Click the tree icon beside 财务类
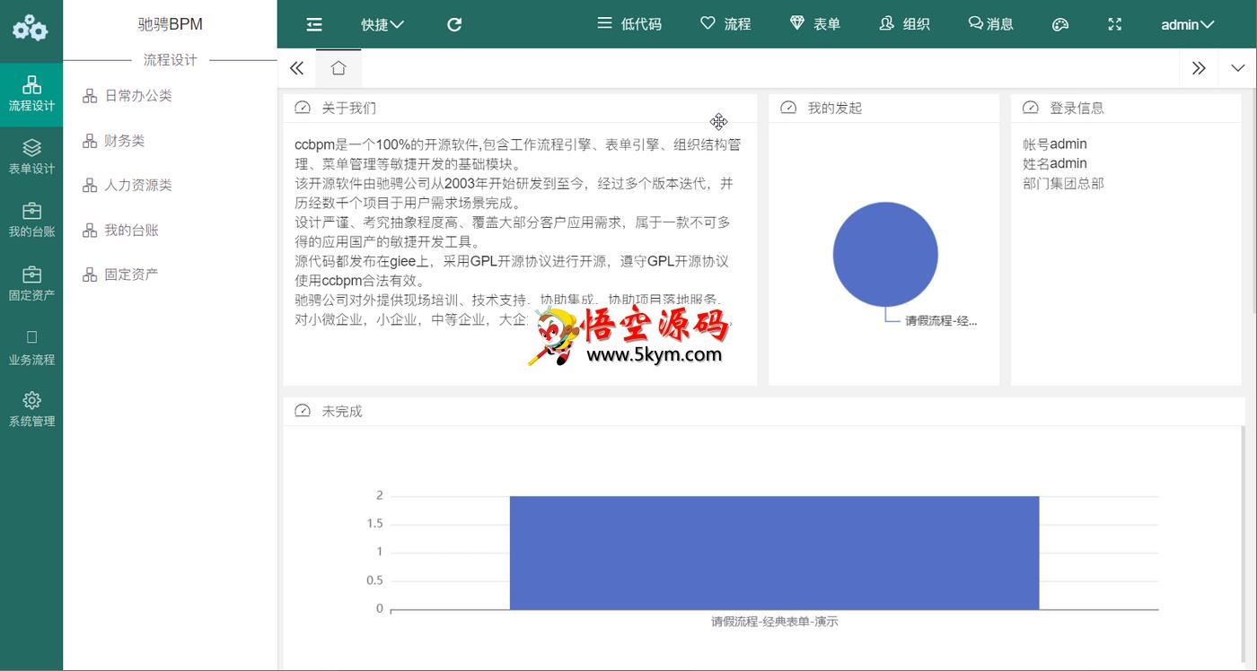1257x671 pixels. pos(90,141)
